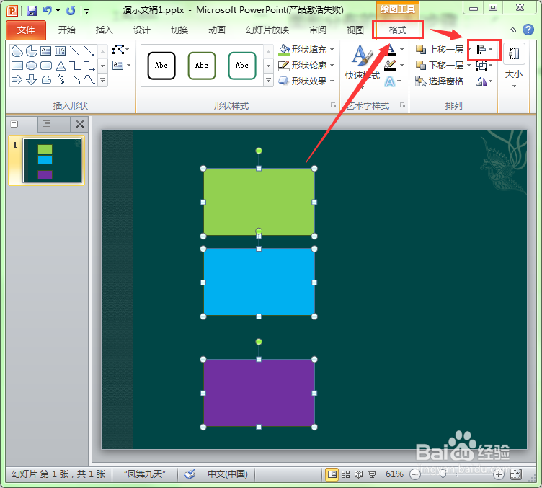Select the 格式 drawing tools tab
Image resolution: width=542 pixels, height=488 pixels.
tap(398, 30)
